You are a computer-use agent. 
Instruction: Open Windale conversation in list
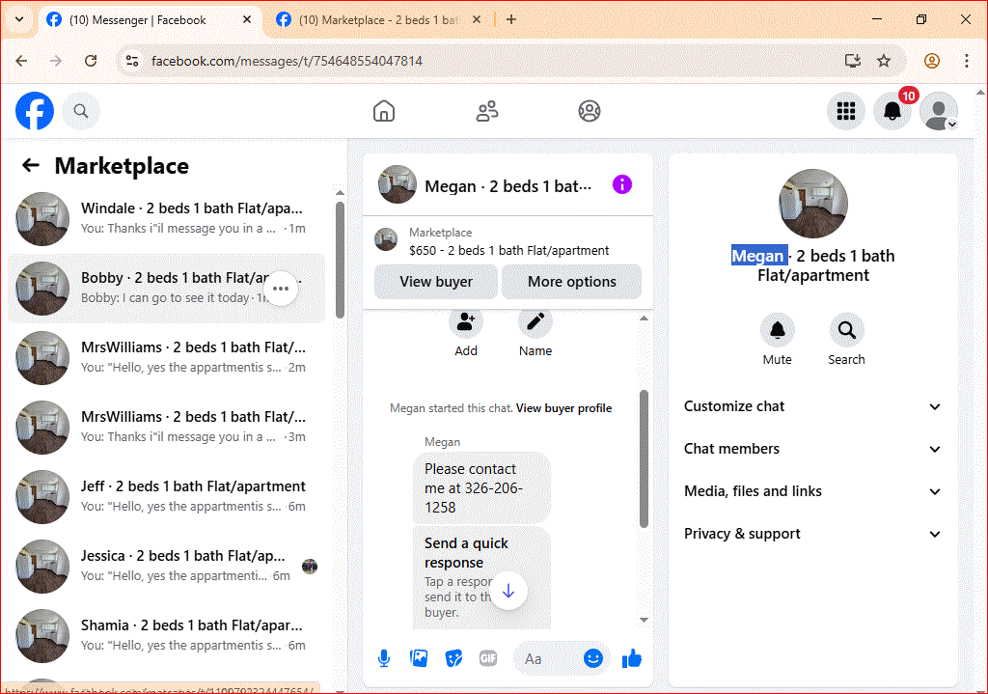click(x=166, y=219)
